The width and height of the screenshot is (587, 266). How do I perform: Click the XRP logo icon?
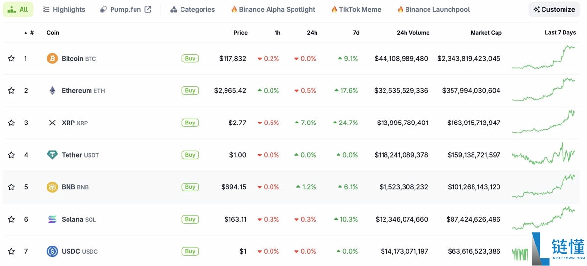52,123
